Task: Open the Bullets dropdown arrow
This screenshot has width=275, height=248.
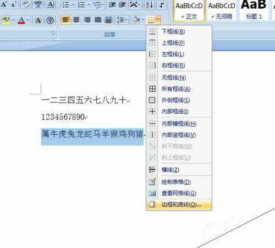Action: pyautogui.click(x=73, y=5)
